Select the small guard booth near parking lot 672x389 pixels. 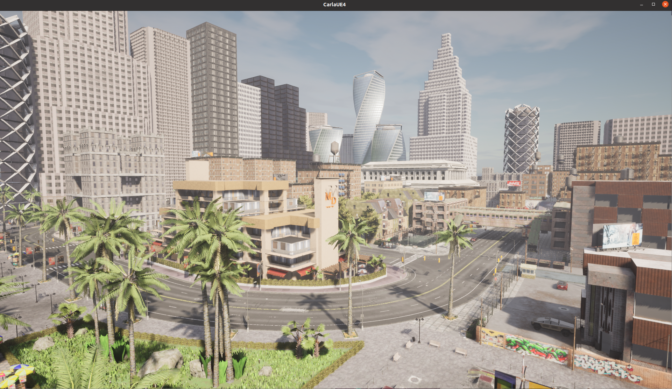(x=528, y=271)
